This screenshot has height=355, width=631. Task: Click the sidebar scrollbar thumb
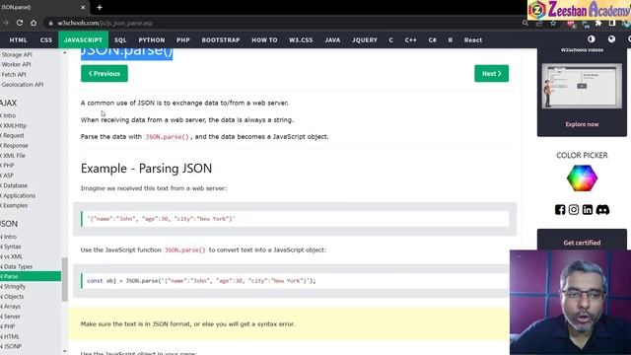point(65,279)
